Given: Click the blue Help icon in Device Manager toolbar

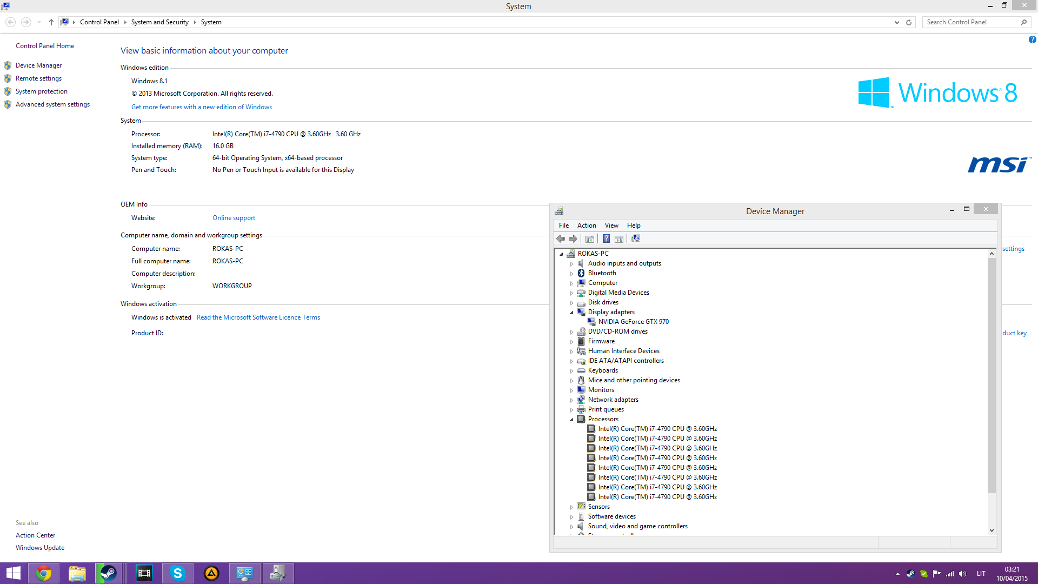Looking at the screenshot, I should (607, 239).
